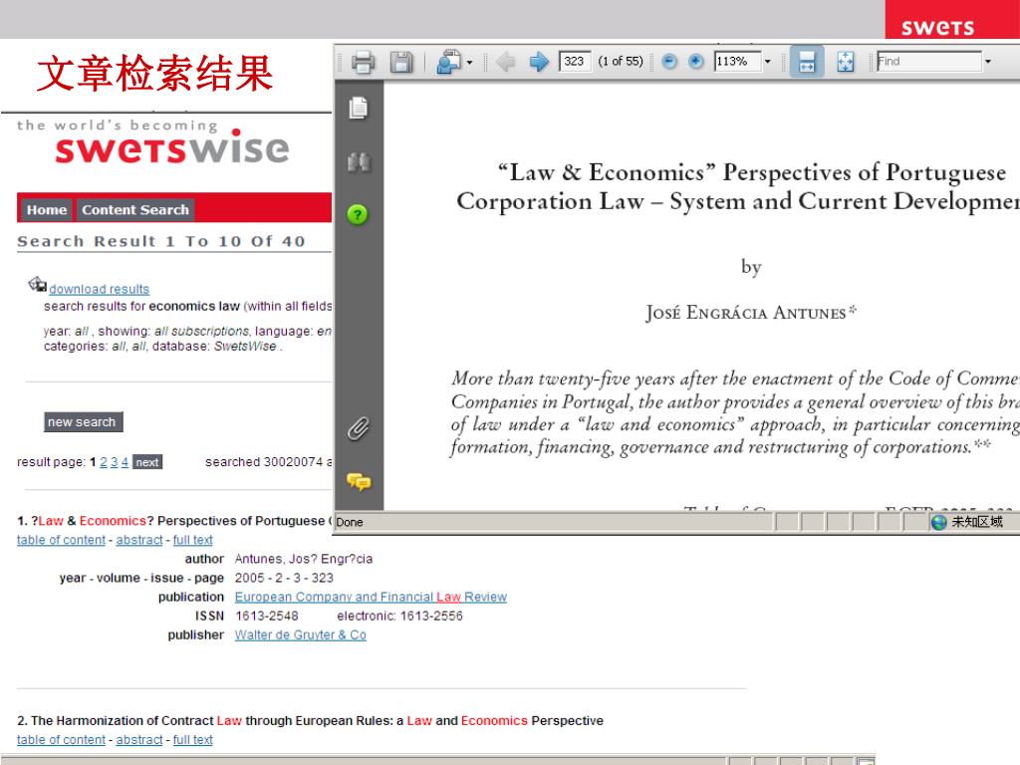Click the SwetsWise logo
The height and width of the screenshot is (765, 1020).
click(171, 147)
